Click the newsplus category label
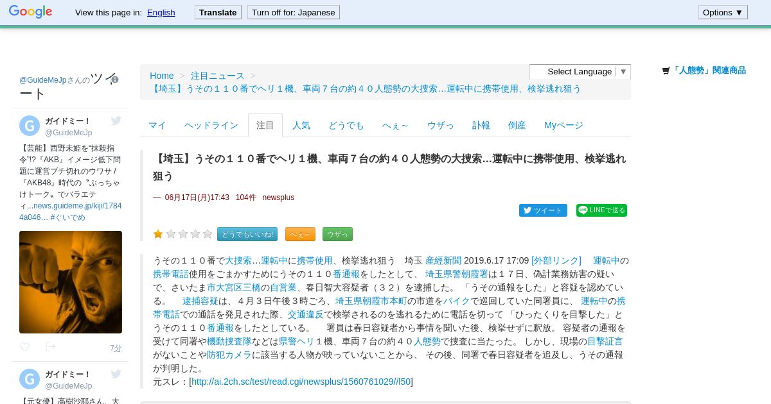This screenshot has width=771, height=404. pyautogui.click(x=278, y=198)
